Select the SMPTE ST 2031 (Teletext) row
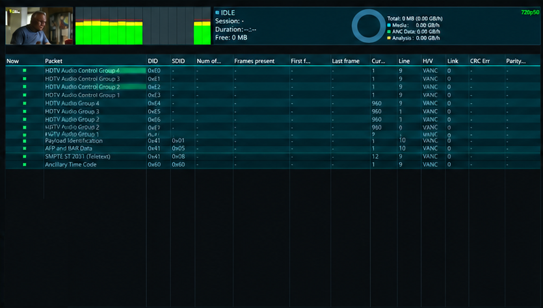Viewport: 543px width, 308px height. [x=273, y=157]
